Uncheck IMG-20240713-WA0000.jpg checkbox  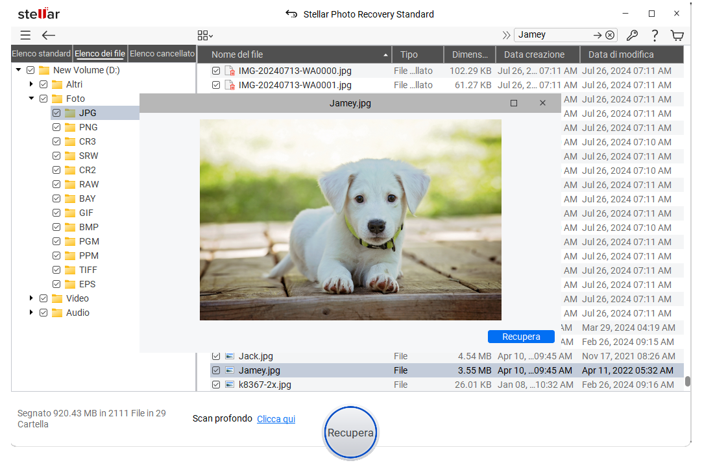point(216,71)
